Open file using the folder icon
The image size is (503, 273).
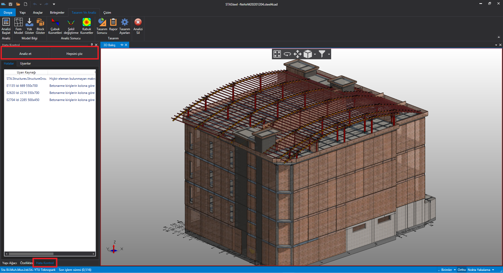click(18, 4)
